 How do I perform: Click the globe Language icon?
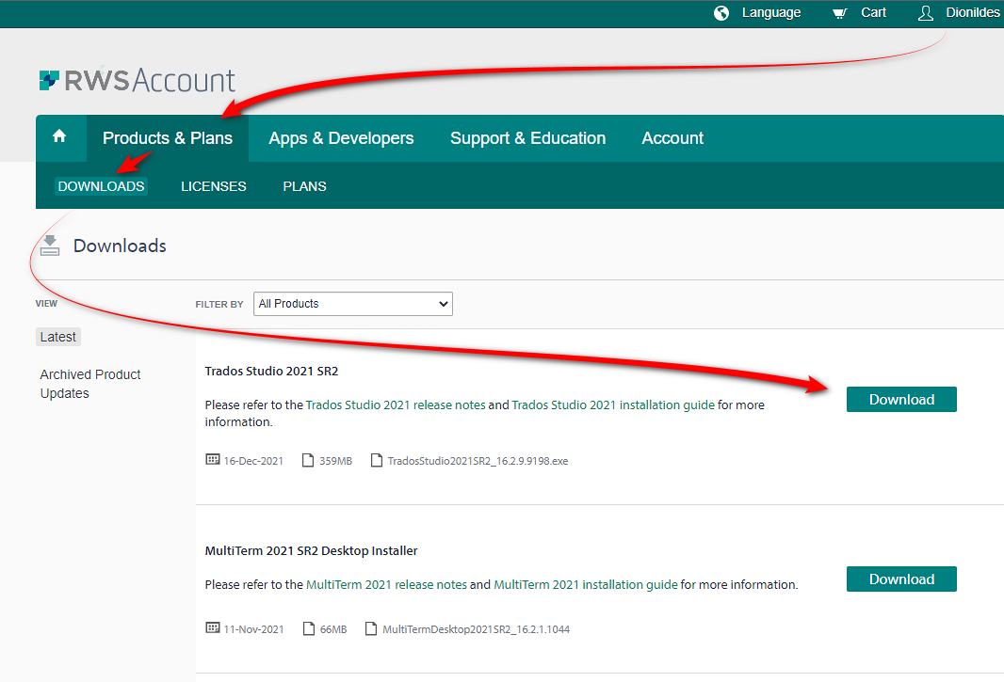(x=721, y=13)
